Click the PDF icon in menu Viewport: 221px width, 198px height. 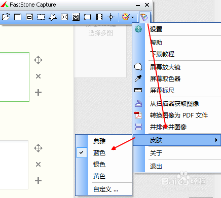click(138, 115)
